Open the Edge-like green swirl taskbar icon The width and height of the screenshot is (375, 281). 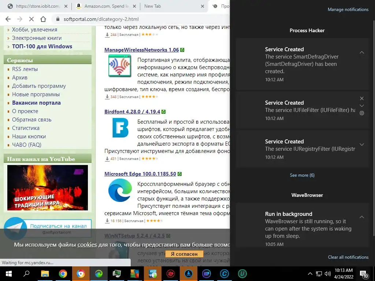[99, 274]
